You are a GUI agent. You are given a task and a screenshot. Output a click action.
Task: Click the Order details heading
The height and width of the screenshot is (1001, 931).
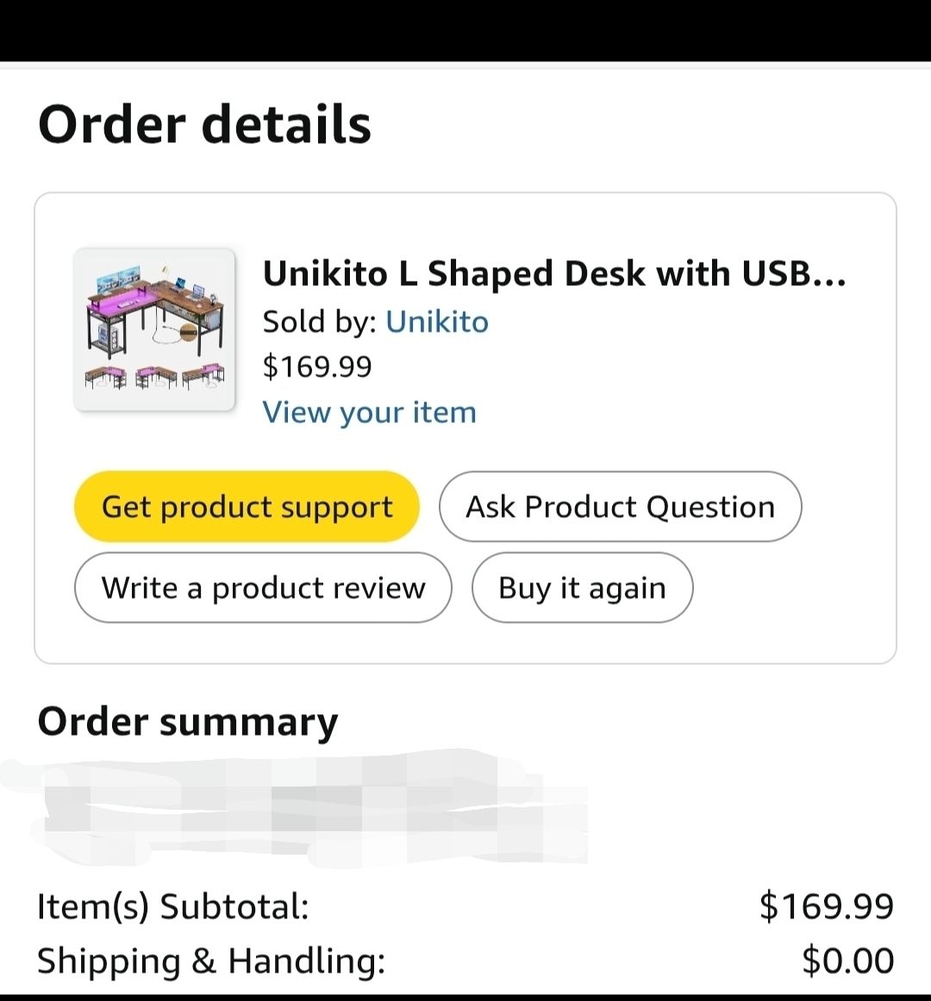click(204, 124)
